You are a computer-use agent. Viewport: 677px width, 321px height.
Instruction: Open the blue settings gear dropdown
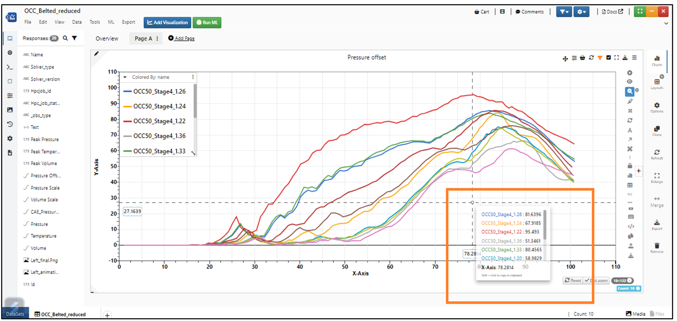point(581,12)
